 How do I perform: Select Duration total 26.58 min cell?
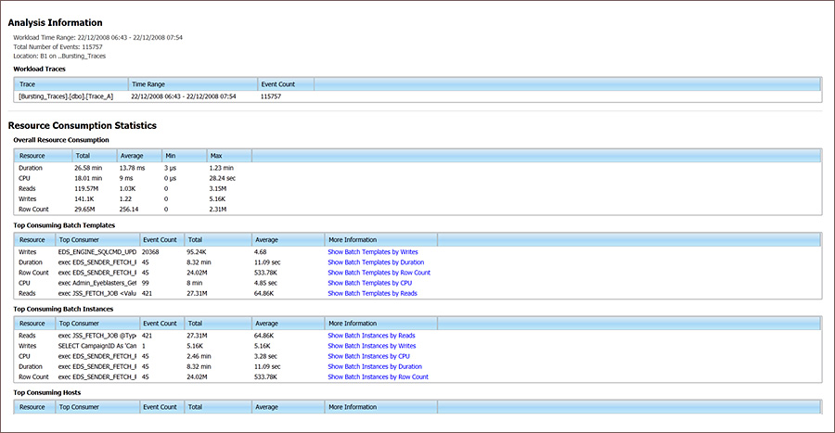tap(88, 168)
